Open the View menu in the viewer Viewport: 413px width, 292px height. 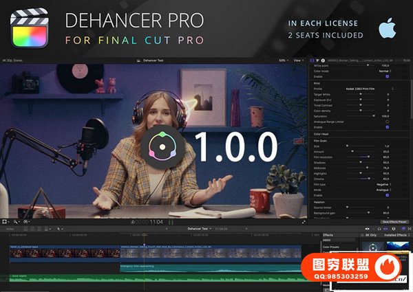point(298,60)
